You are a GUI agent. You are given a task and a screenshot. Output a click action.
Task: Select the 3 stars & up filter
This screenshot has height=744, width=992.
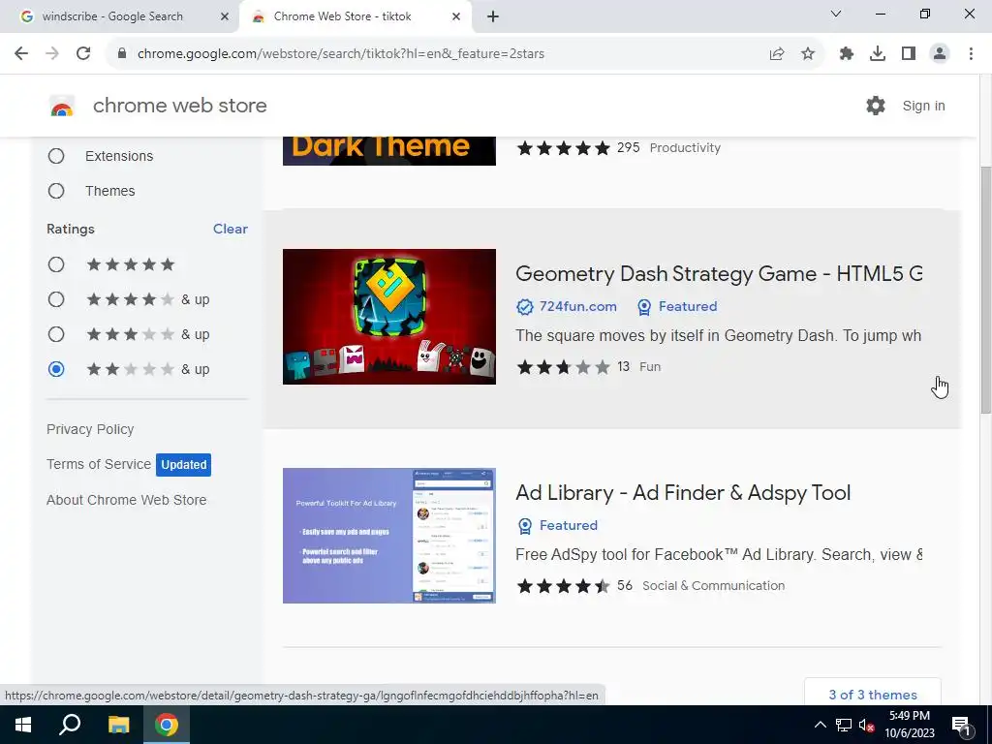[x=56, y=334]
